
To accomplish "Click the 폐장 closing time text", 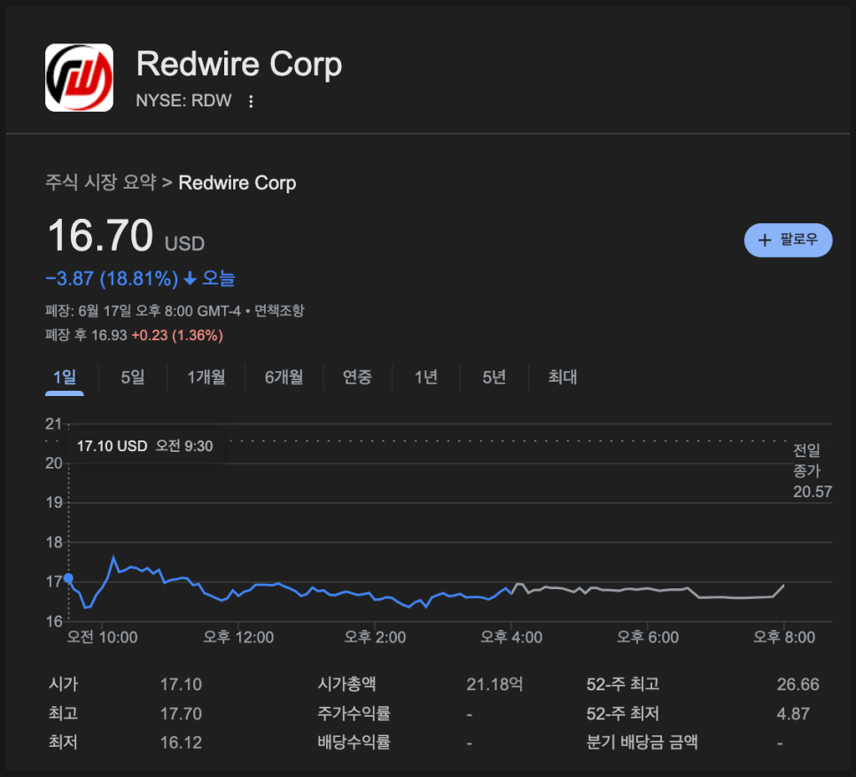I will [x=143, y=310].
